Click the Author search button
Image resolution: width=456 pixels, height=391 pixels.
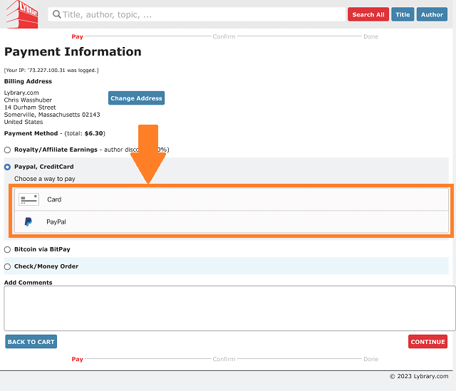(x=432, y=14)
